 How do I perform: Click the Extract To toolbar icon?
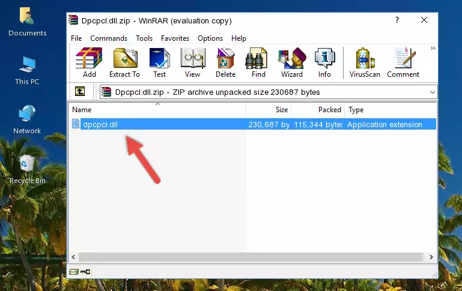point(124,62)
